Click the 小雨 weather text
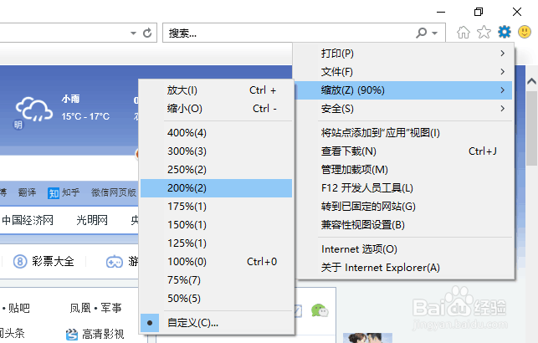Image resolution: width=538 pixels, height=343 pixels. pyautogui.click(x=70, y=99)
